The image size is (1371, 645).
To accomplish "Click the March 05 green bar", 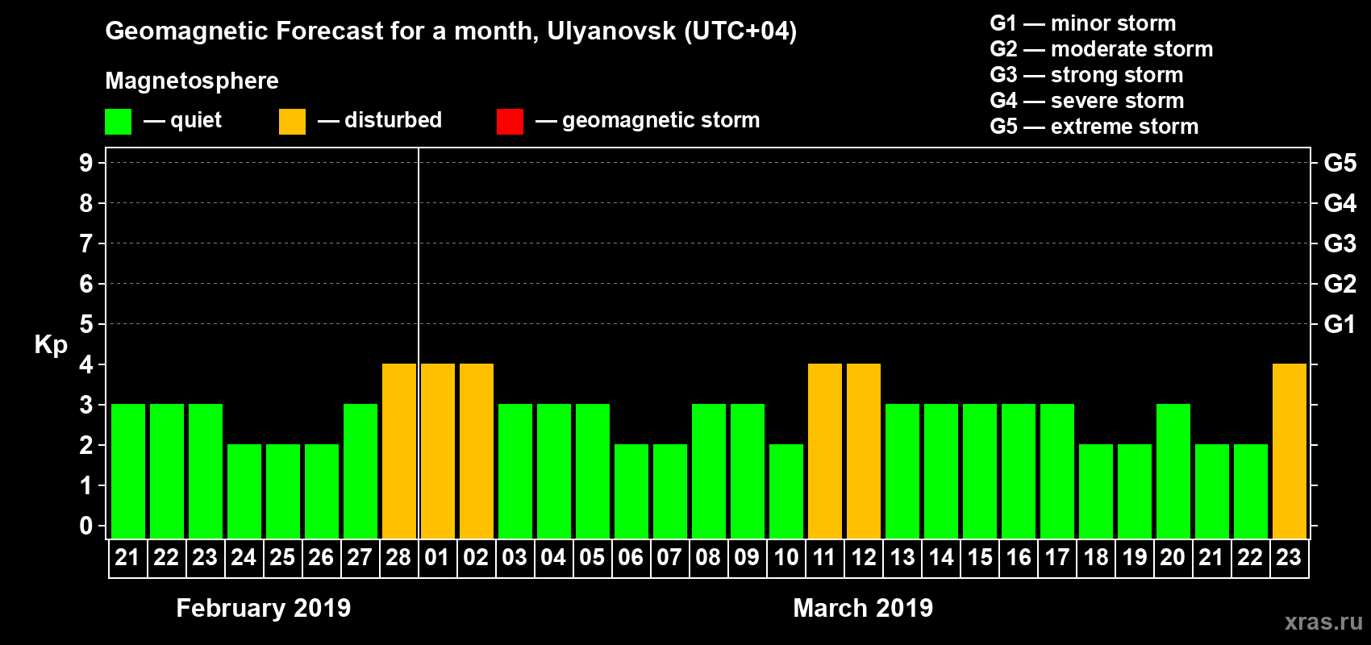I will [x=593, y=471].
